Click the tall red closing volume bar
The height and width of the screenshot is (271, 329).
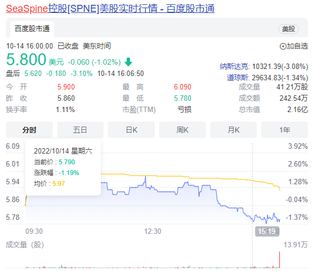tap(279, 260)
